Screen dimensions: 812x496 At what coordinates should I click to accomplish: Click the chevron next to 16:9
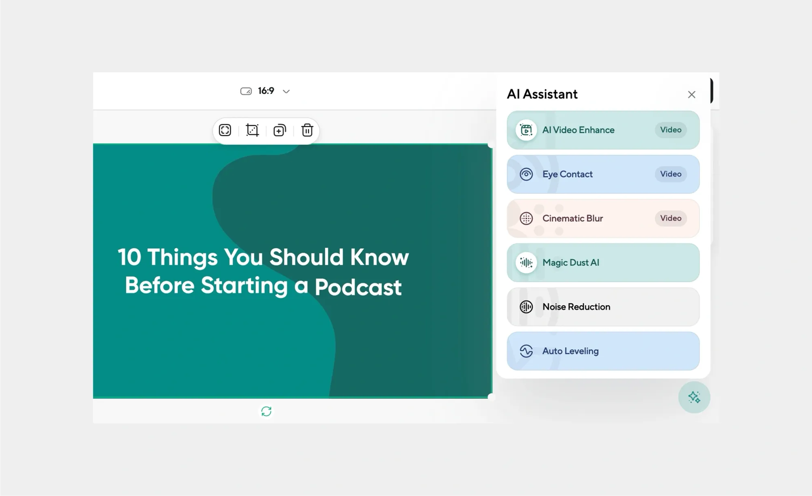(286, 91)
